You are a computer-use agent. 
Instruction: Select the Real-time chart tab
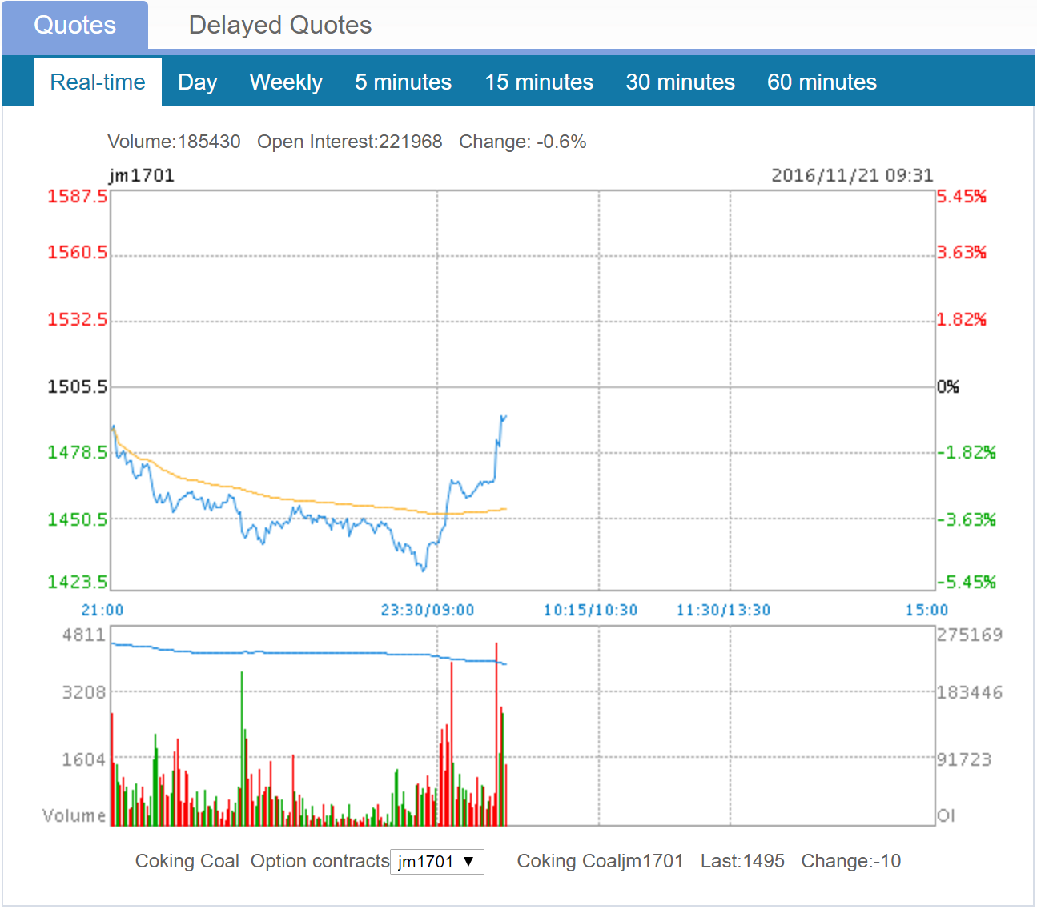98,82
